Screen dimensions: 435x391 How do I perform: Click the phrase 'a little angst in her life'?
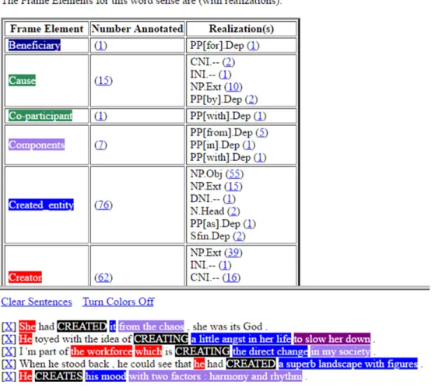point(240,339)
